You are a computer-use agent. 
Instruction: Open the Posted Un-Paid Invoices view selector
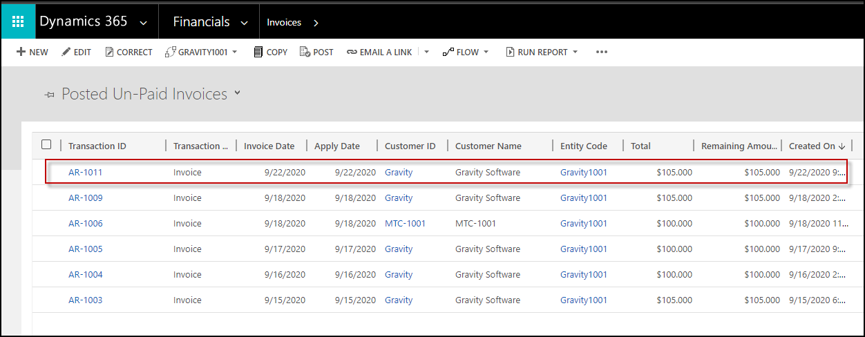pos(237,93)
